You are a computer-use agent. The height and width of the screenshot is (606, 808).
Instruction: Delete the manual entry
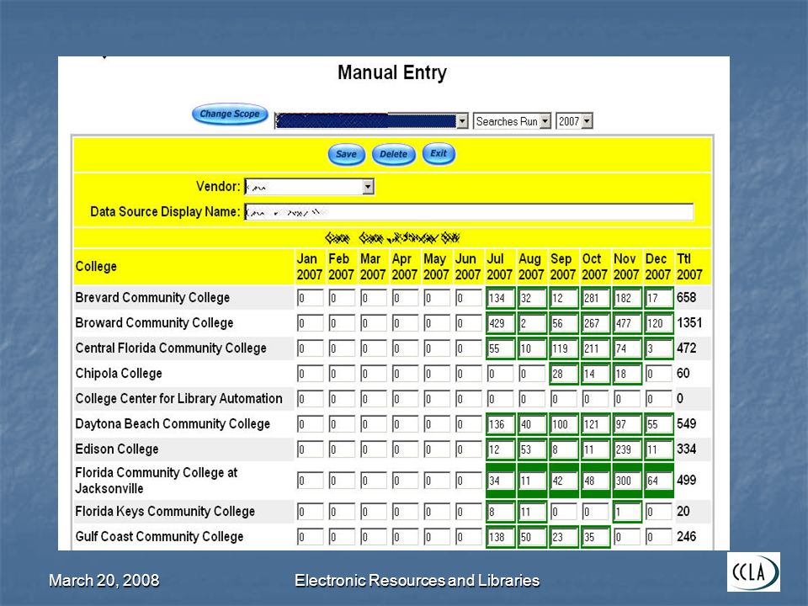click(393, 154)
